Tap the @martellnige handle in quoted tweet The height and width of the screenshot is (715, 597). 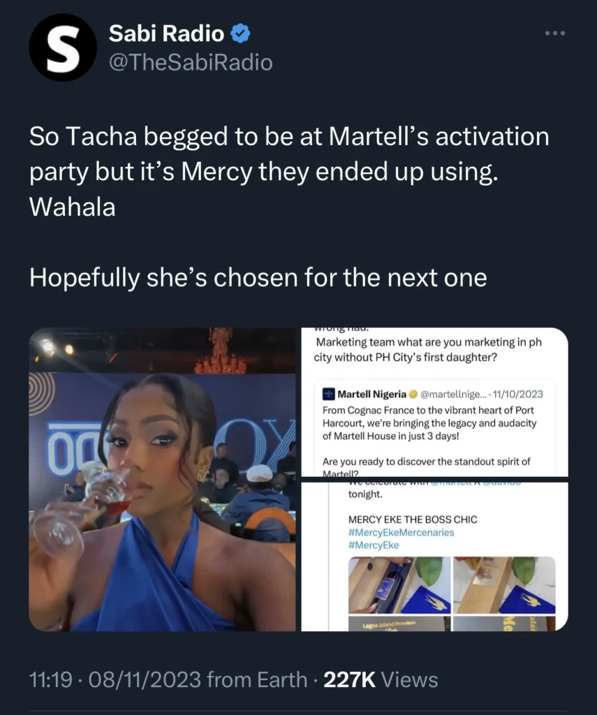point(452,395)
